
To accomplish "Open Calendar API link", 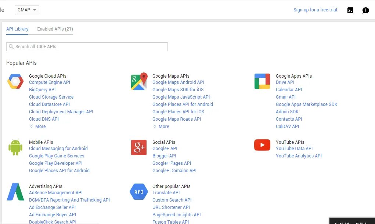I will click(289, 90).
